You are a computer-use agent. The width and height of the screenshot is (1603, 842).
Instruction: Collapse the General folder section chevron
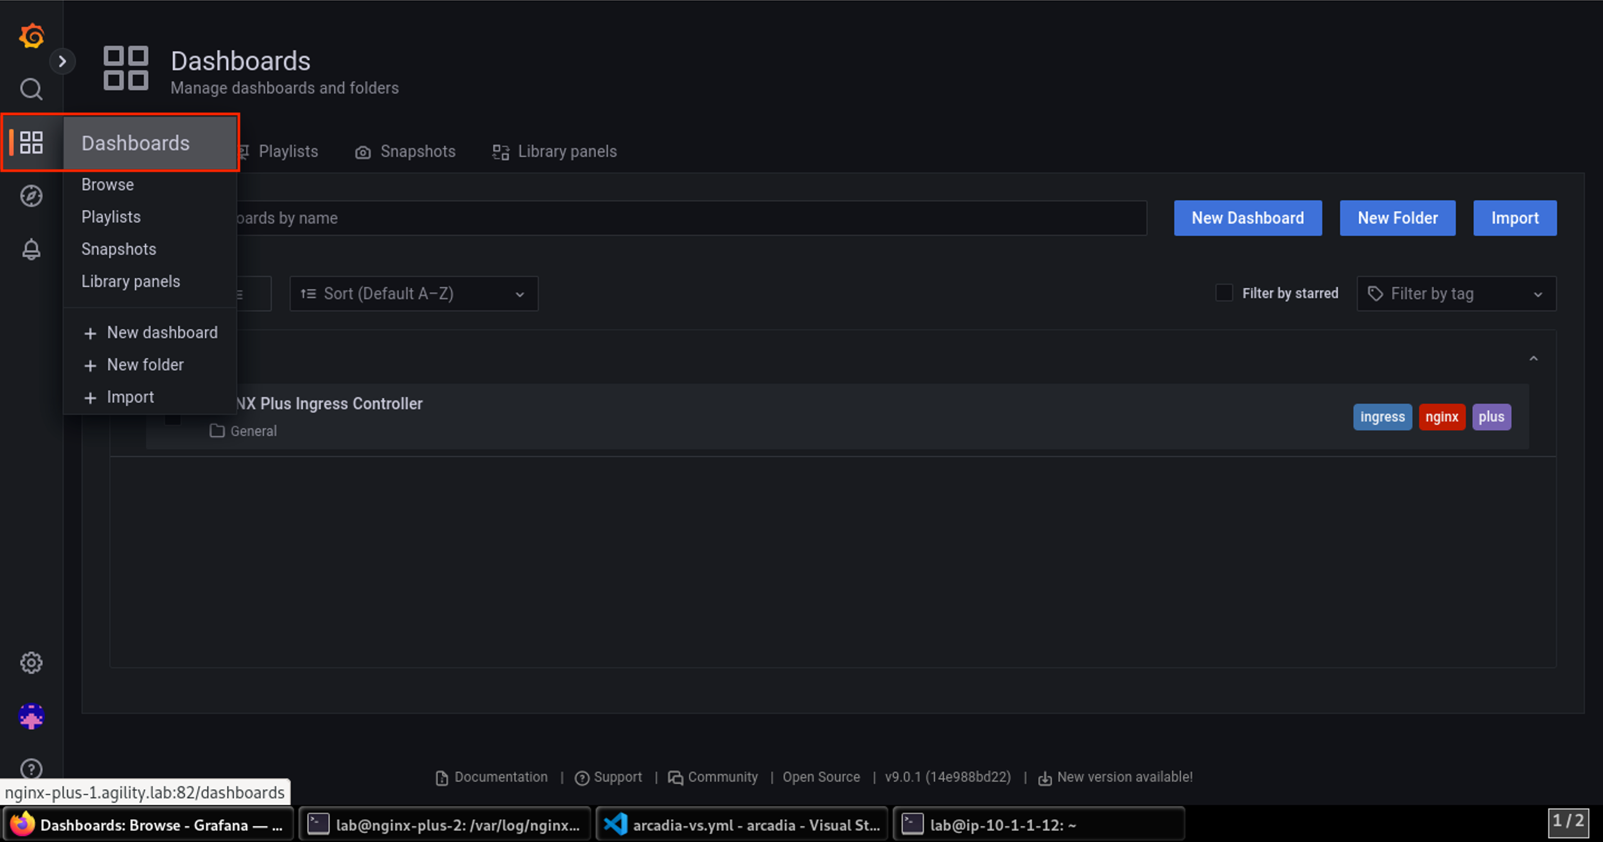[1533, 358]
